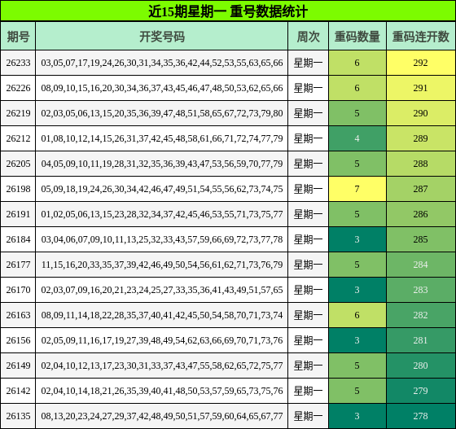
Task: Click the consecutive count 279
Action: (x=421, y=391)
